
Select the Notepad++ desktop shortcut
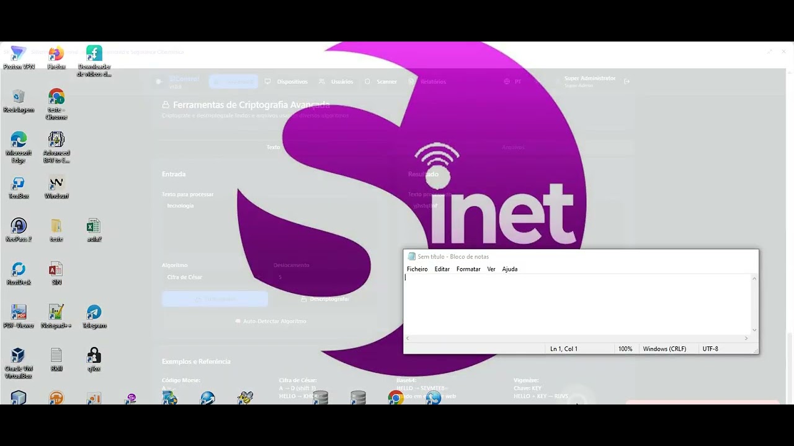coord(56,317)
